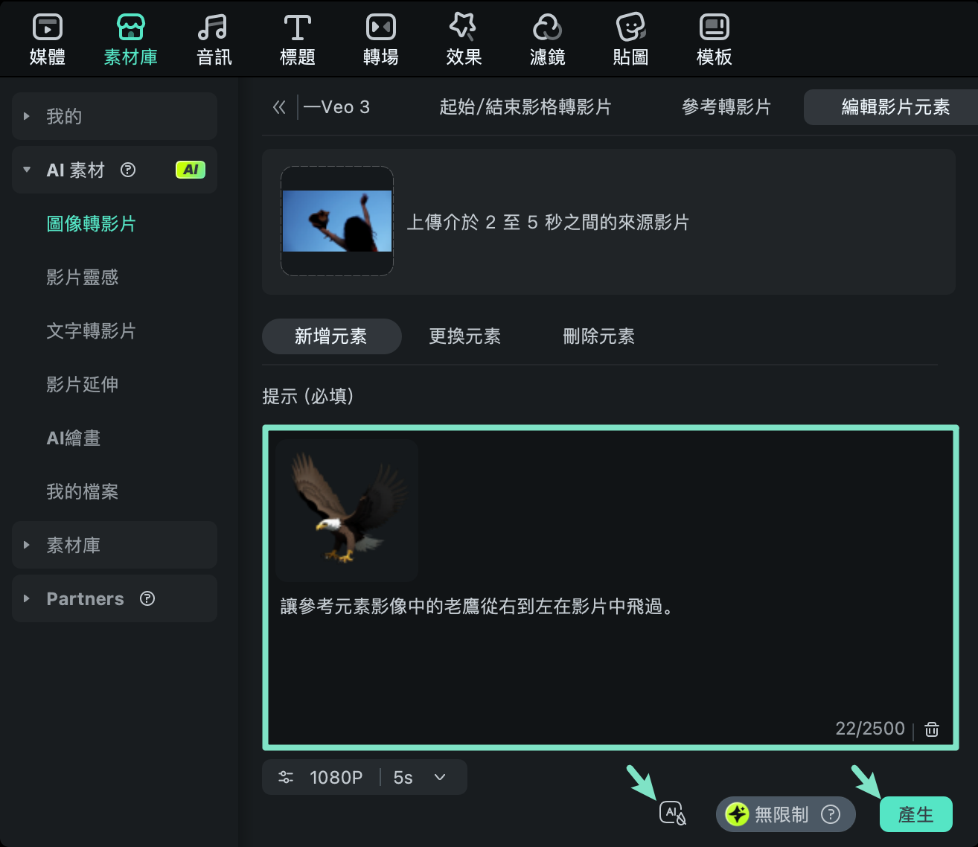
Task: Select the 濾鏡 filters icon
Action: tap(548, 37)
